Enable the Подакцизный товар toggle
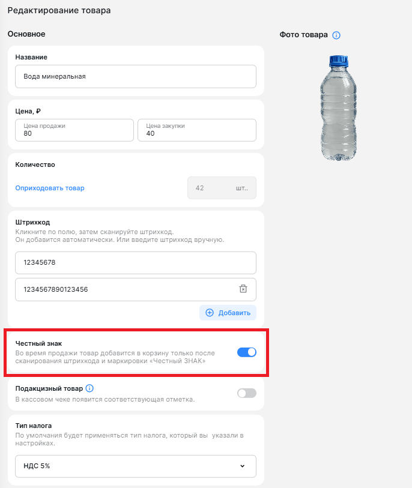Image resolution: width=412 pixels, height=488 pixels. [x=247, y=393]
